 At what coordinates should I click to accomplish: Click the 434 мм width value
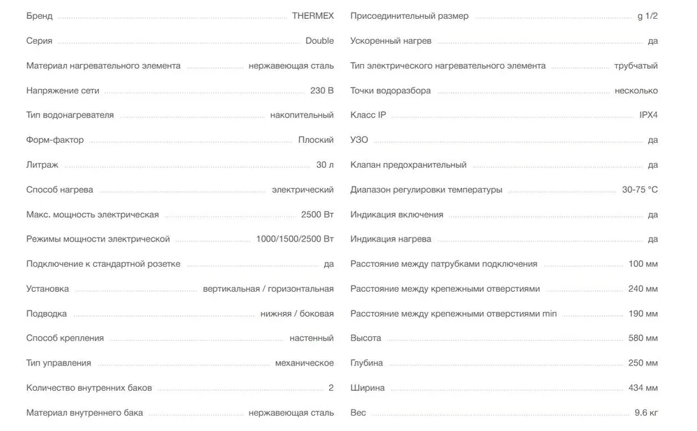[x=642, y=388]
